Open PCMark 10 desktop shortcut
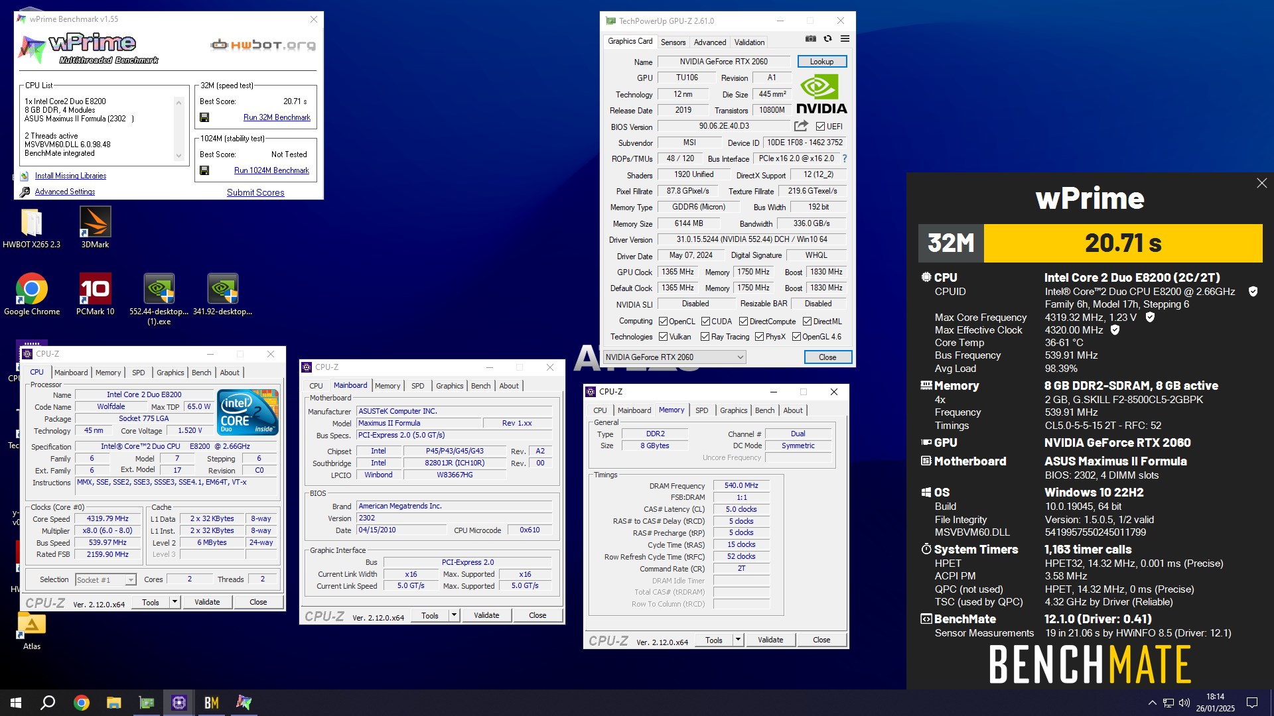This screenshot has width=1274, height=716. coord(95,295)
